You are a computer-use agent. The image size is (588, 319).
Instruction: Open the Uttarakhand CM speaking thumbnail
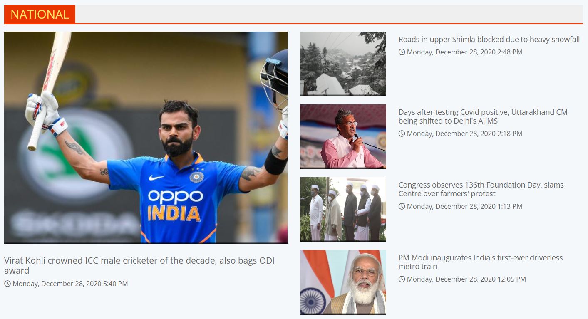[343, 136]
